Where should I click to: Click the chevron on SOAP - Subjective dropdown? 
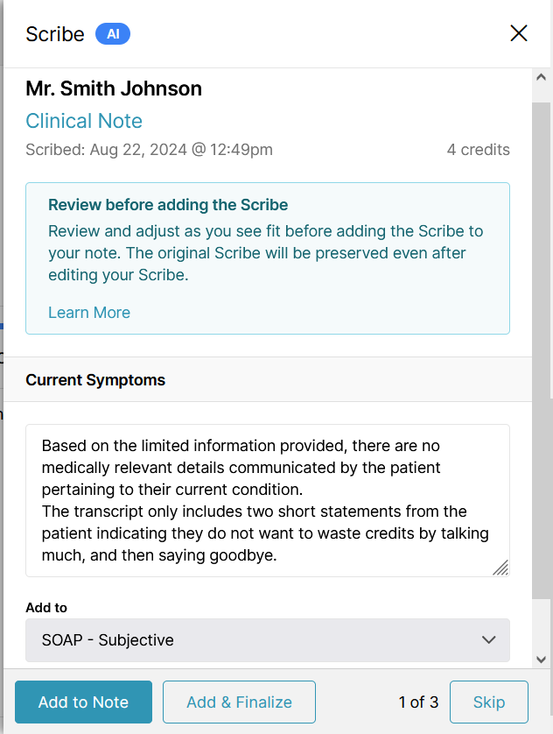point(488,640)
